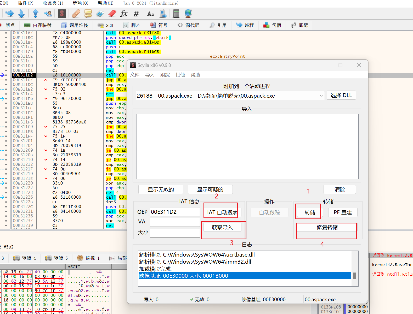The height and width of the screenshot is (314, 413).
Task: Open Scylla via the red S toolbar icon
Action: coord(62,14)
